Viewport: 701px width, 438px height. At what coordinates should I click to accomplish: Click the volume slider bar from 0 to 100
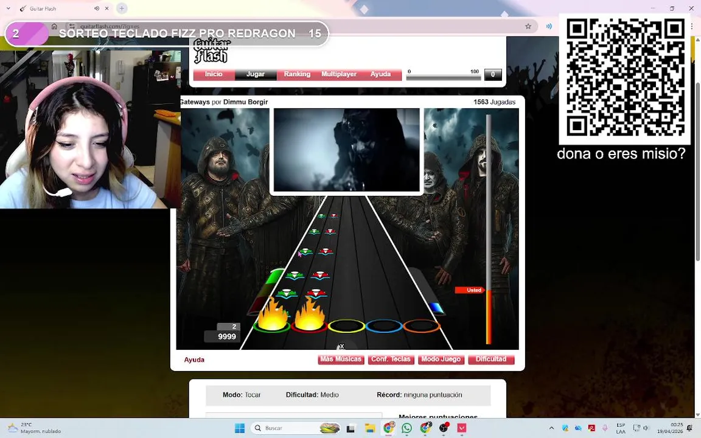pos(444,77)
